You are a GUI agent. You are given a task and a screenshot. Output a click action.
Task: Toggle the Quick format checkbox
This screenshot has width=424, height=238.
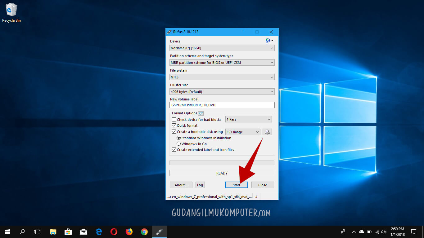[x=174, y=126]
